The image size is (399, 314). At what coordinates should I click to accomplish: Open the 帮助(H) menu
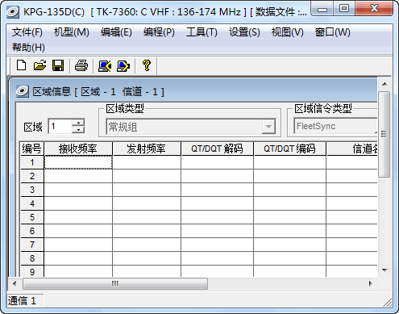tap(28, 48)
